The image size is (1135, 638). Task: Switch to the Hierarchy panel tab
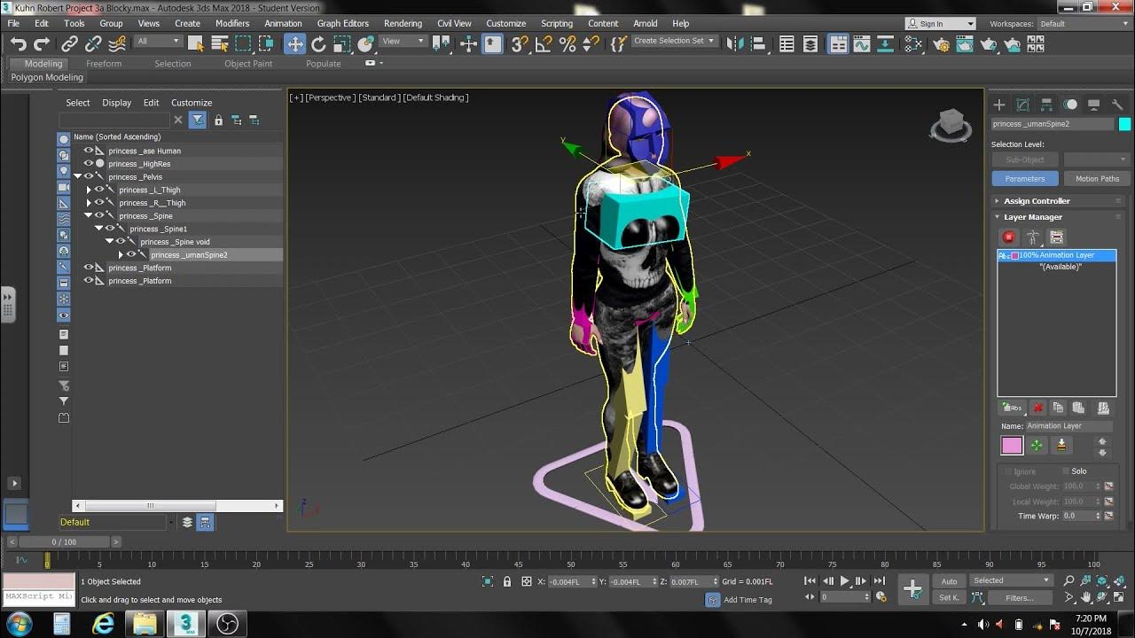click(x=1046, y=105)
